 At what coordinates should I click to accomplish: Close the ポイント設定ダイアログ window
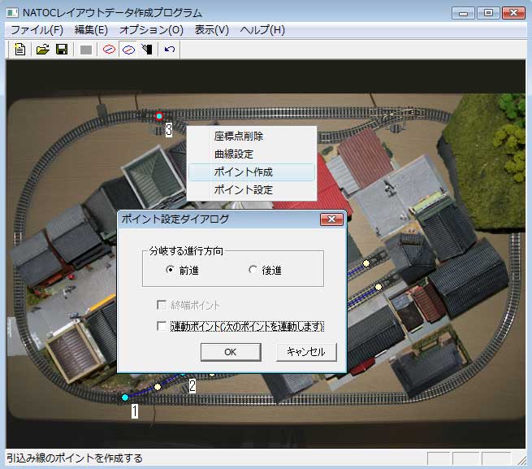(x=331, y=219)
